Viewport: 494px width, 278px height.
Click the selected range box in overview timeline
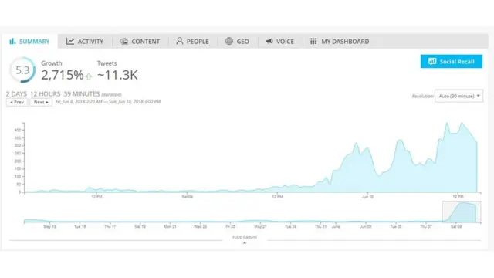tap(462, 212)
